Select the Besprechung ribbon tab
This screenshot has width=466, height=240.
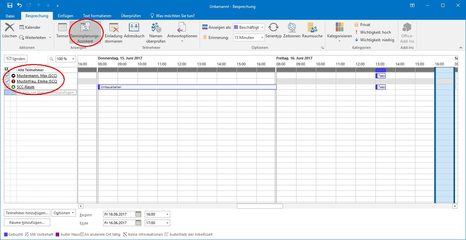point(37,16)
